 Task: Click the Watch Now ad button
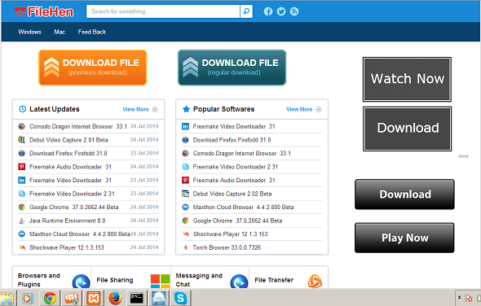[x=407, y=79]
